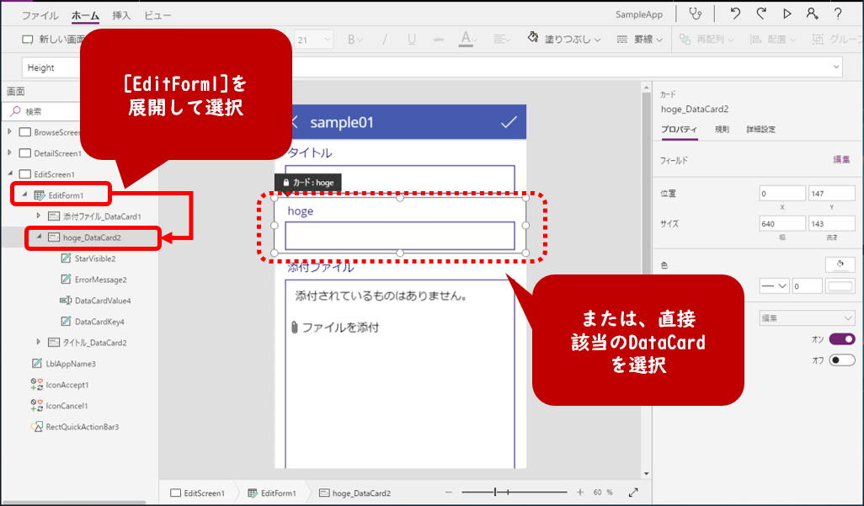Click the font color icon in the toolbar
Viewport: 864px width, 506px height.
[467, 39]
